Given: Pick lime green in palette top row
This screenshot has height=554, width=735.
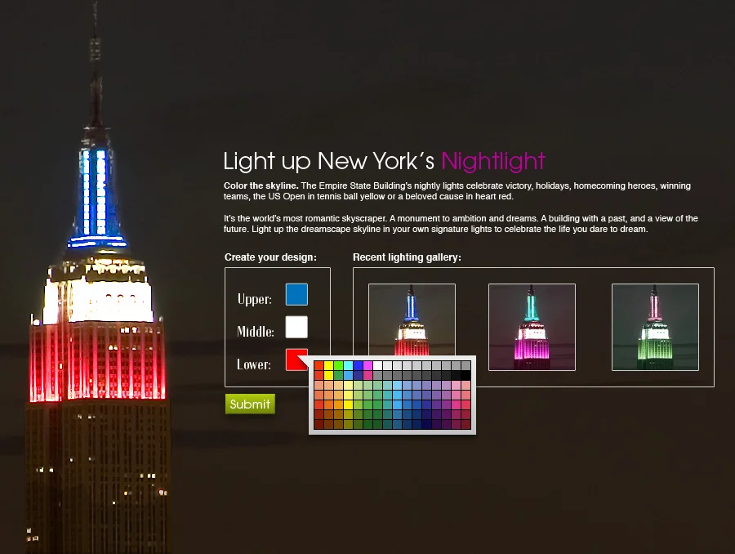Looking at the screenshot, I should point(338,365).
